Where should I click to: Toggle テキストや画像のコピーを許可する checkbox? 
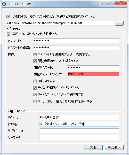tap(35, 88)
